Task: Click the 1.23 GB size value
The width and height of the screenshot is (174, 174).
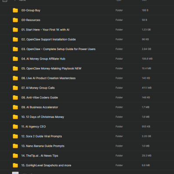Action: coord(146,30)
